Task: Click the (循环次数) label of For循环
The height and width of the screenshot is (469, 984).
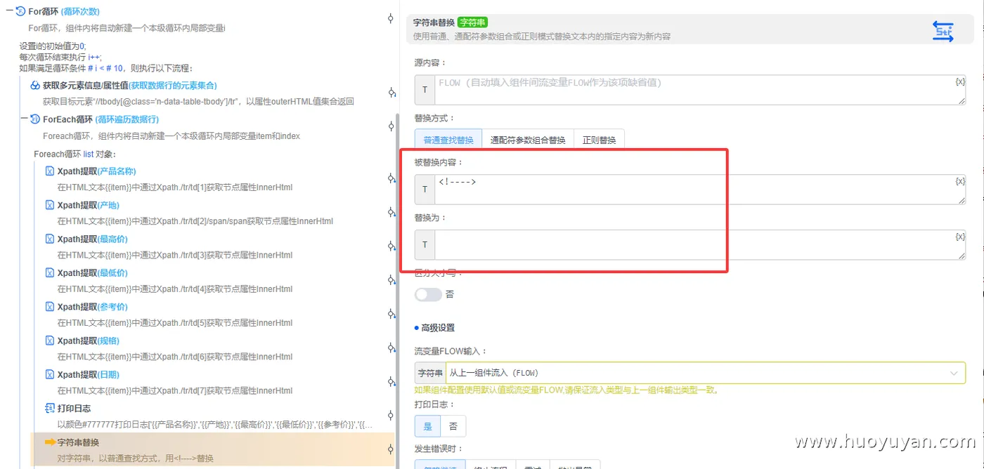Action: pos(80,11)
